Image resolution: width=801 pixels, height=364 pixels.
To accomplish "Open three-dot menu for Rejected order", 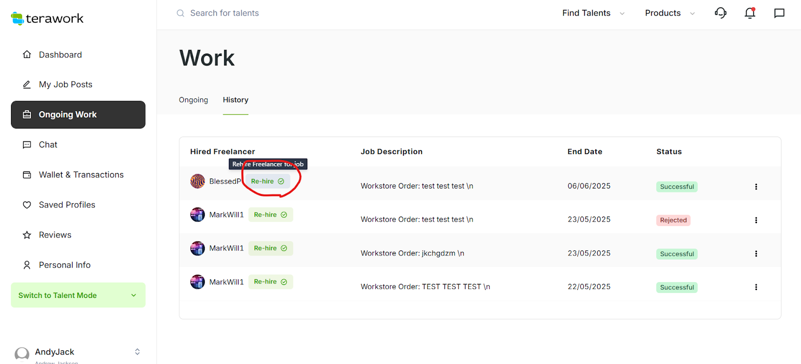I will tap(755, 220).
